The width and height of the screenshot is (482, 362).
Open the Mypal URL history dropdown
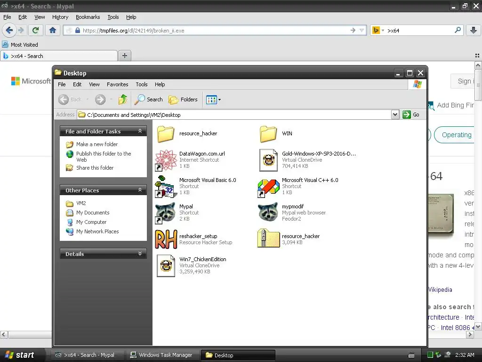(x=362, y=30)
